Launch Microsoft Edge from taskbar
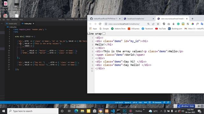This screenshot has height=114, width=204. point(76,111)
